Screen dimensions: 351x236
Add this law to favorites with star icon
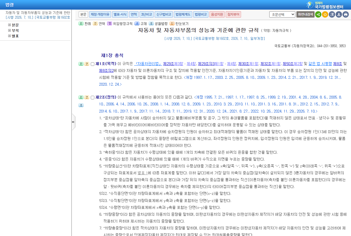tap(325, 15)
